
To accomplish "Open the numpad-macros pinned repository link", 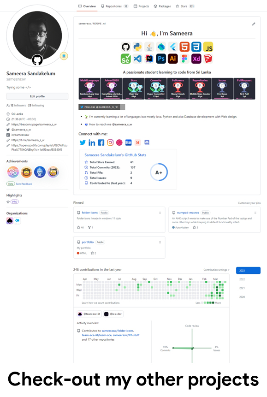I will point(188,213).
